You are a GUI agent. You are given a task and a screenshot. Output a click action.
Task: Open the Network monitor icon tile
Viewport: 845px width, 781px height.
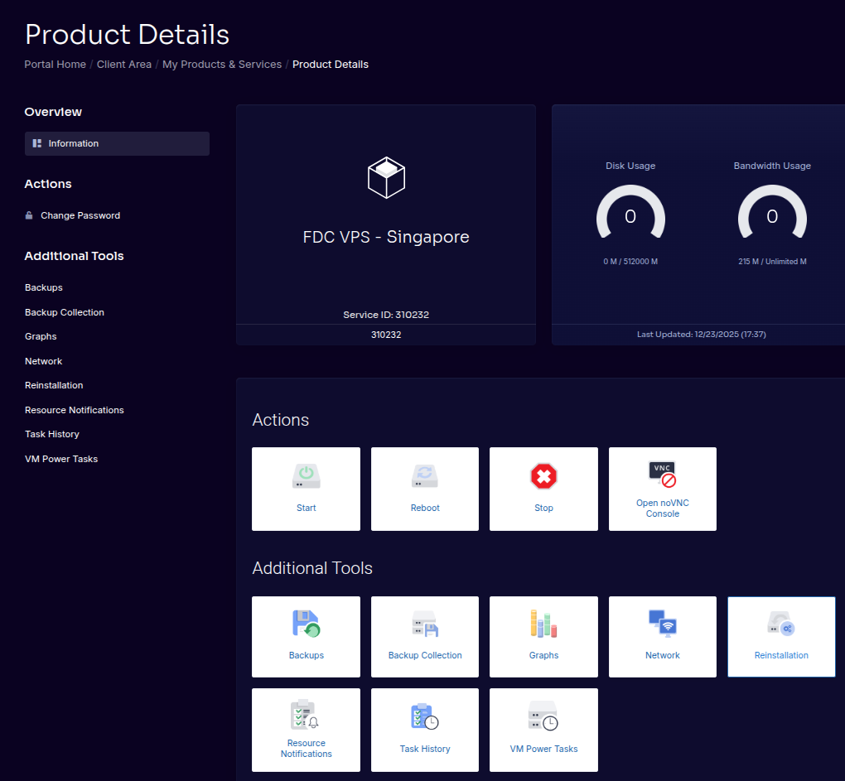pyautogui.click(x=662, y=624)
